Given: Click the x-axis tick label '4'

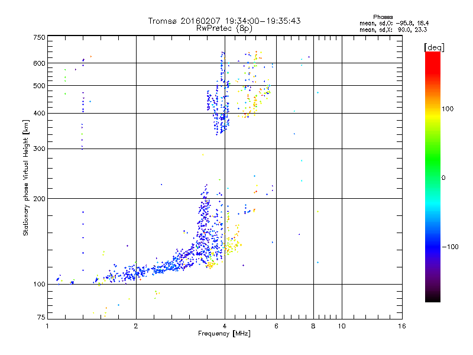Looking at the screenshot, I should click(x=225, y=326).
